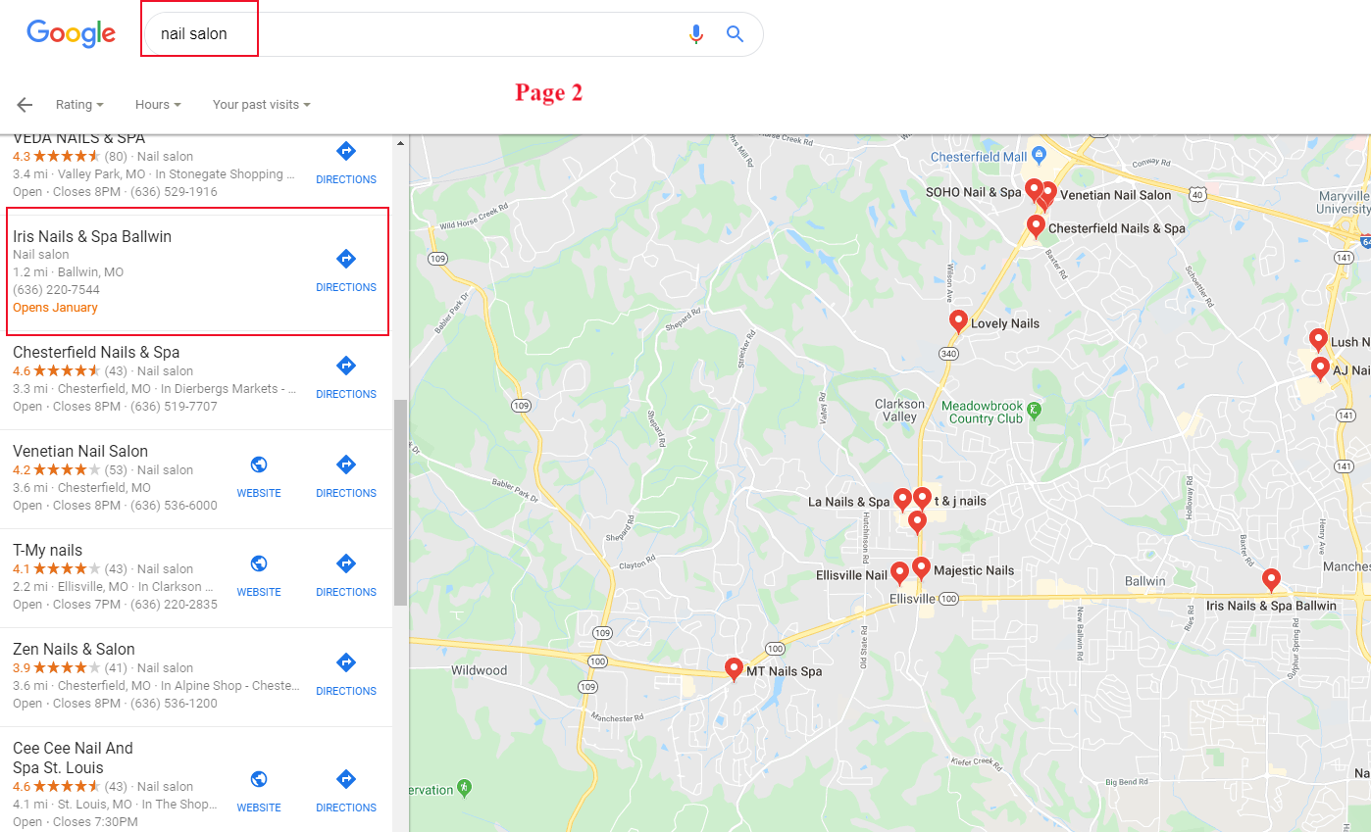Open Cee Cee Nail And Spa listing

[73, 758]
